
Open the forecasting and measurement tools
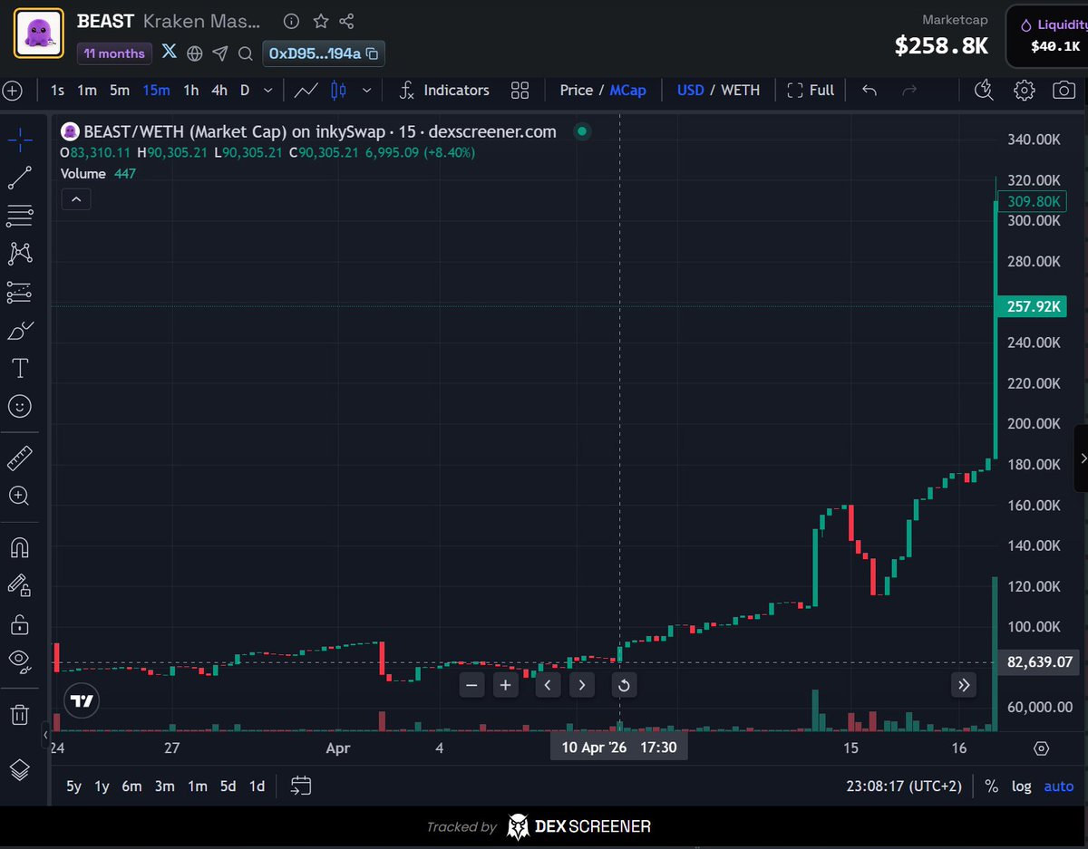[20, 292]
